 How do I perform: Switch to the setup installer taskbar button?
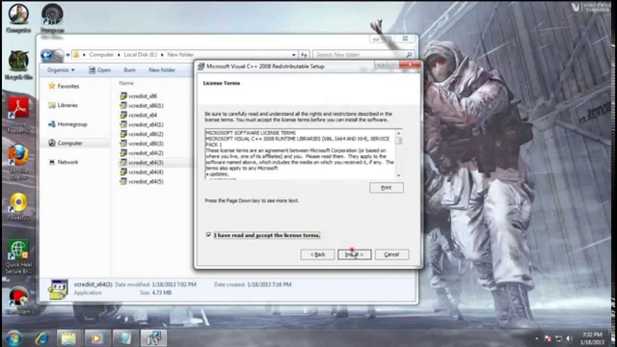[154, 337]
